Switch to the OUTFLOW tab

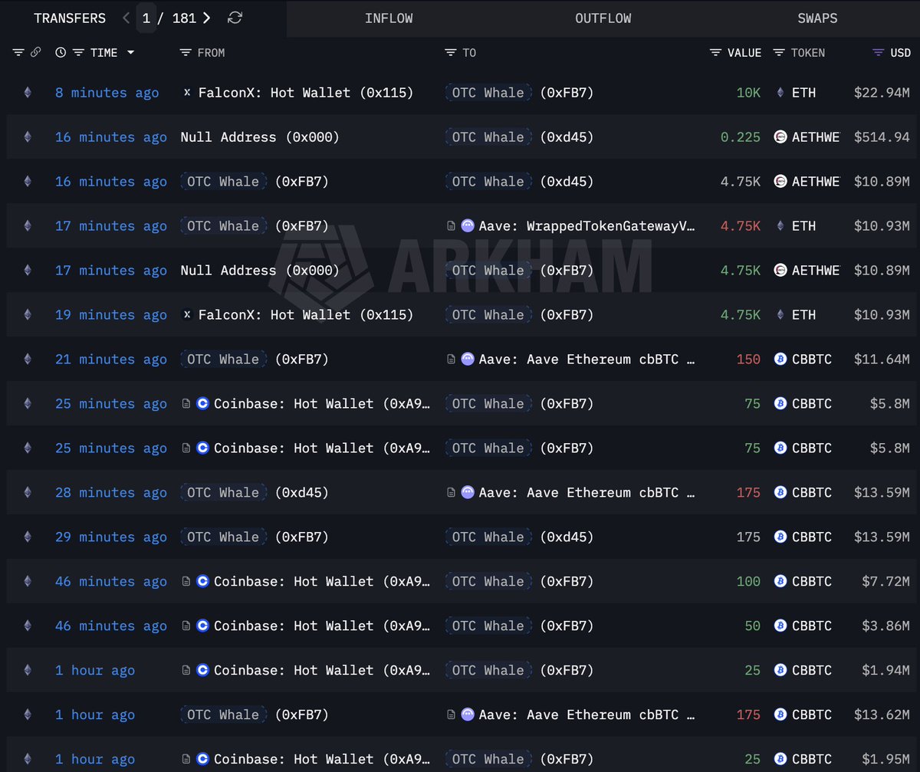coord(603,18)
